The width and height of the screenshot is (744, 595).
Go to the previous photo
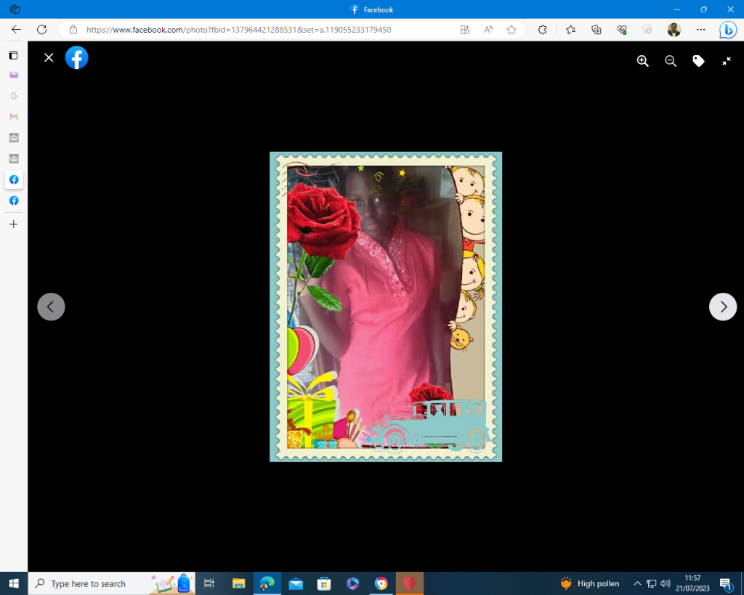51,307
